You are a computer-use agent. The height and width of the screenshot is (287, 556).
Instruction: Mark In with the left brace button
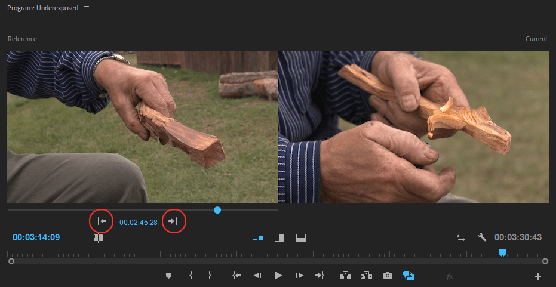[x=191, y=275]
